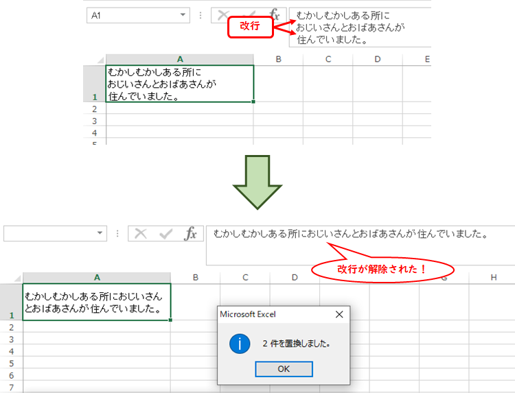The width and height of the screenshot is (515, 393).
Task: Click Select All corner triangle in upper sheet
Action: 100,60
